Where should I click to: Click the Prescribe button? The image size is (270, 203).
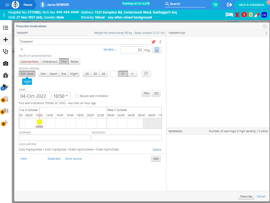point(246,196)
